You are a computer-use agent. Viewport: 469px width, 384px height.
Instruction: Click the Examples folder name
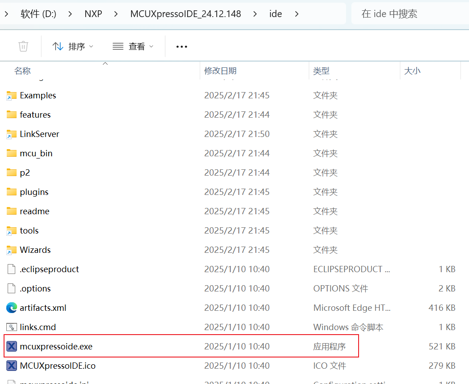tap(38, 96)
